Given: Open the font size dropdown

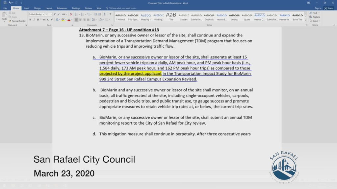Looking at the screenshot, I should 51,14.
